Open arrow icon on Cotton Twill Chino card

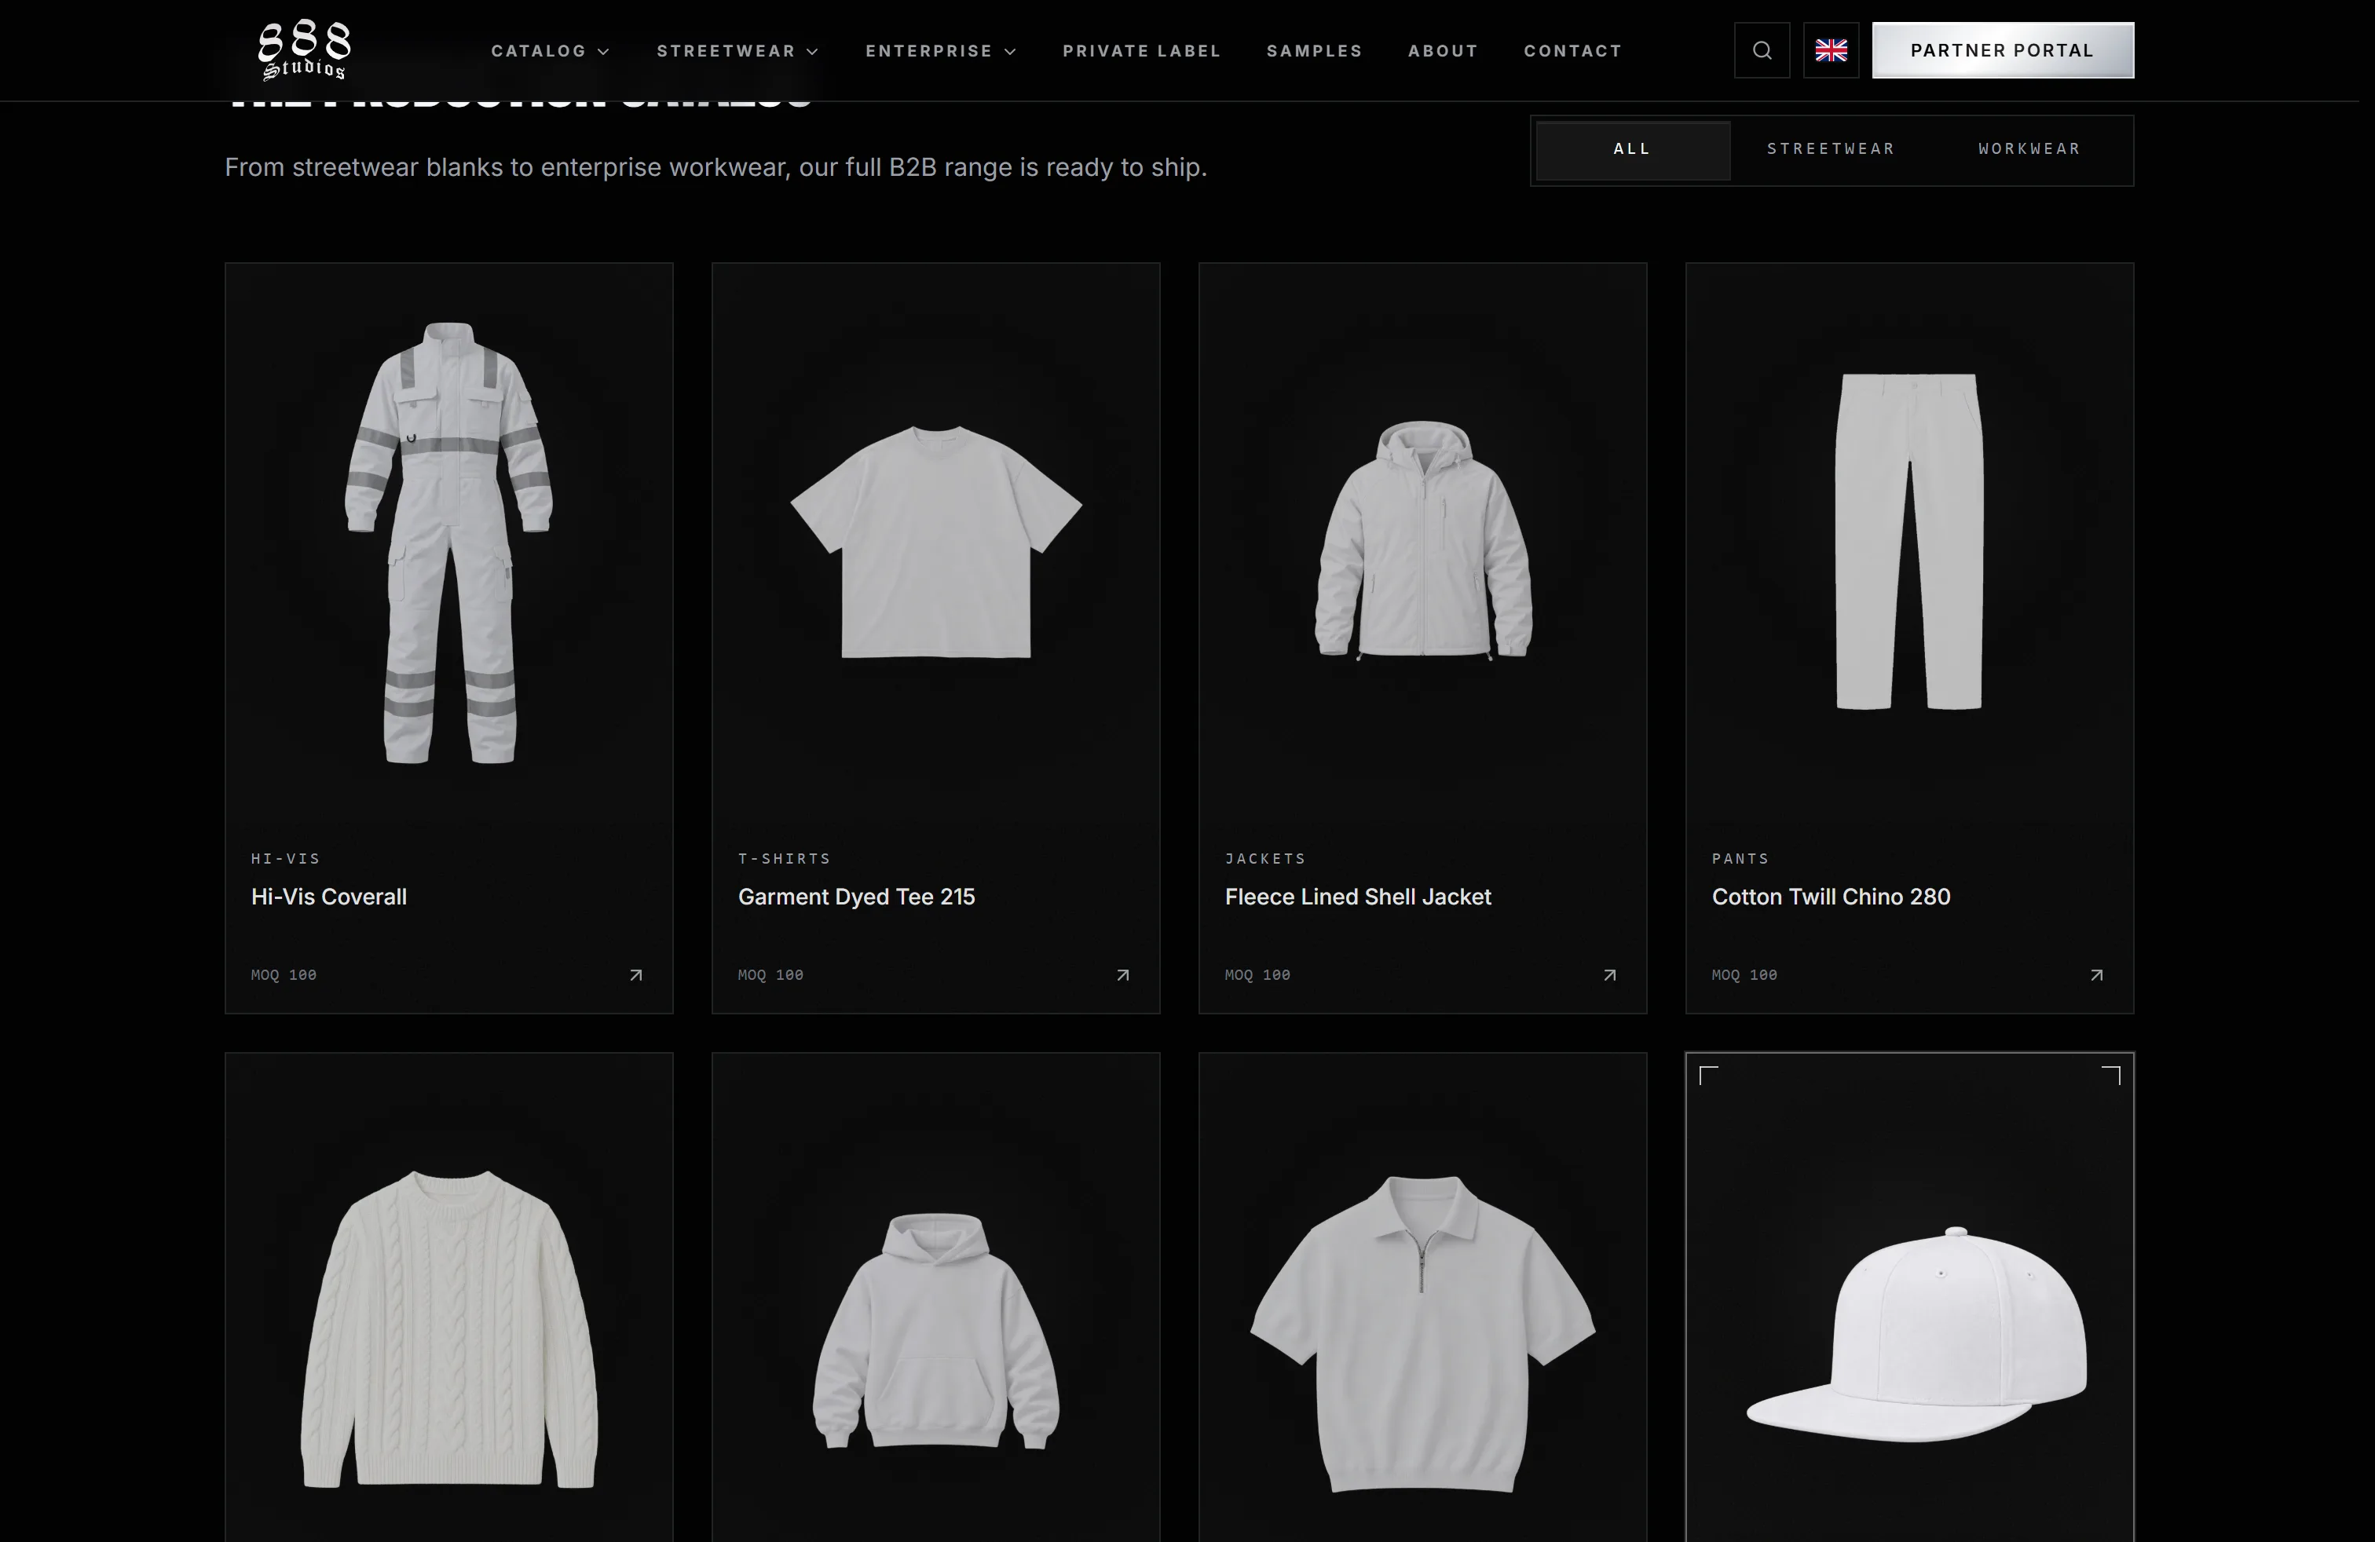point(2097,974)
